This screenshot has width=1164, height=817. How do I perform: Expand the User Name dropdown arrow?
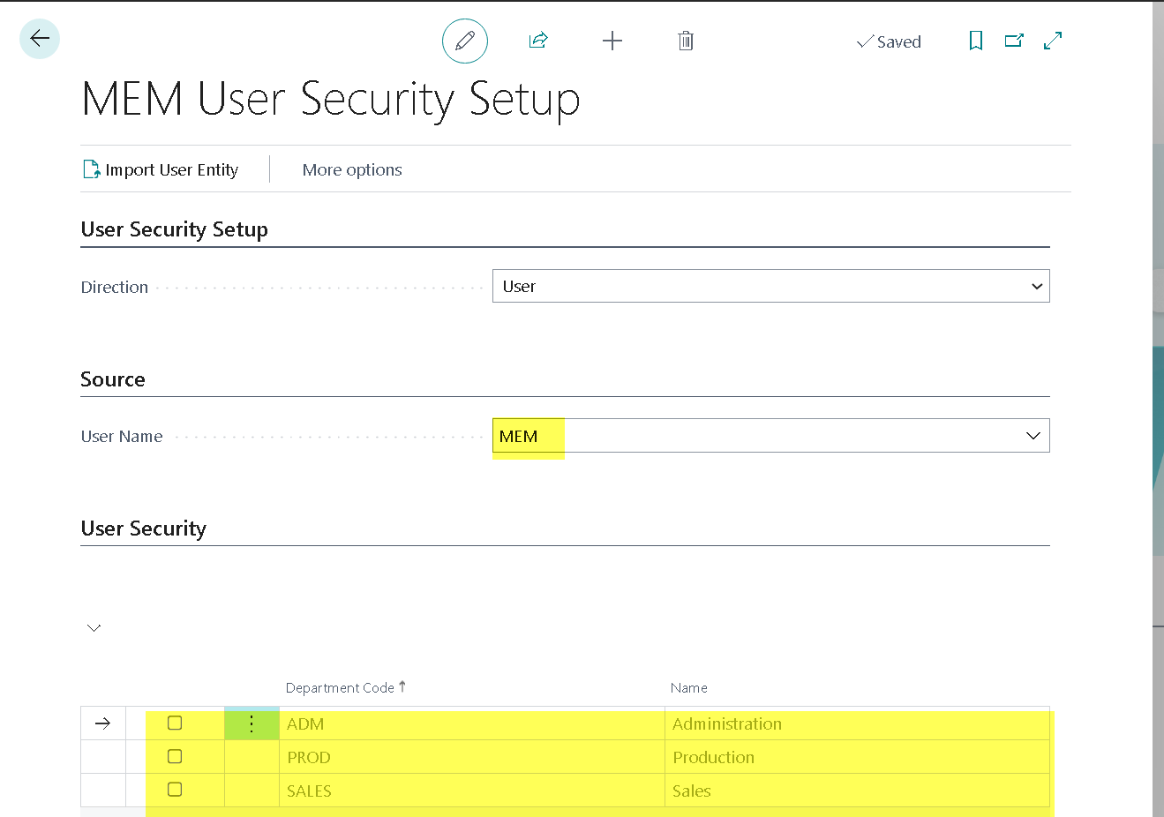point(1033,436)
